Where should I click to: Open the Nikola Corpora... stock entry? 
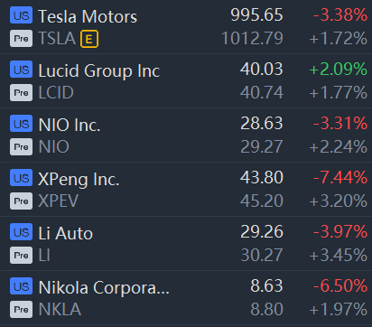click(186, 297)
